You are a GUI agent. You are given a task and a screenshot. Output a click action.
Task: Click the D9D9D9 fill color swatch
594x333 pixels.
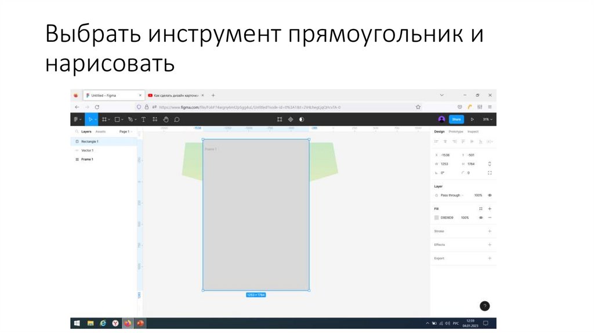pos(436,218)
